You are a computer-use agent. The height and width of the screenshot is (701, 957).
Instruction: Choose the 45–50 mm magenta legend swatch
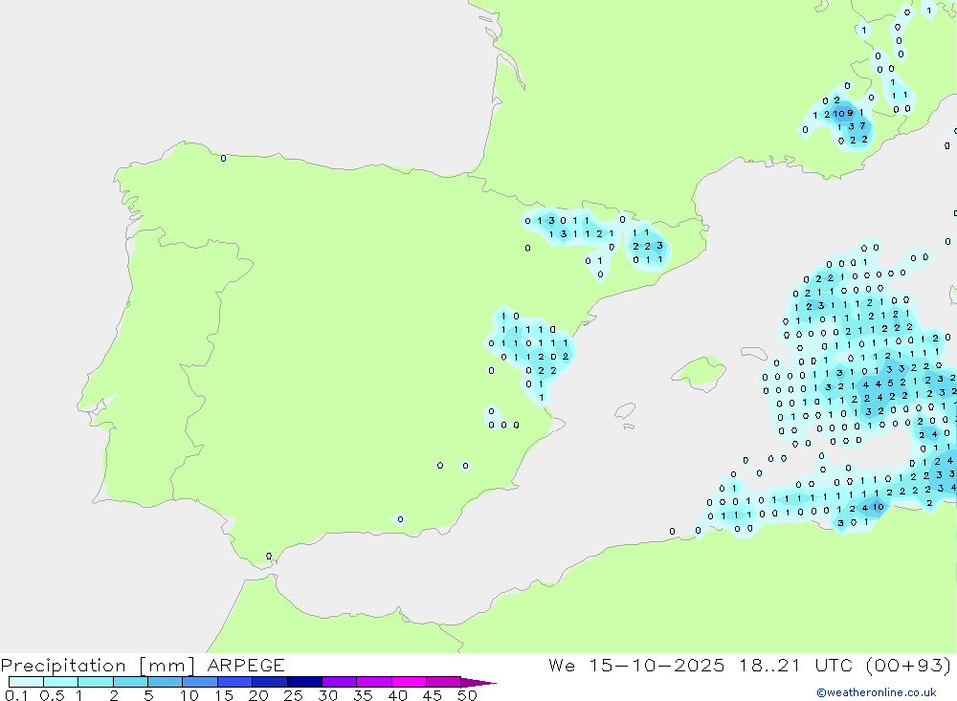[x=443, y=682]
